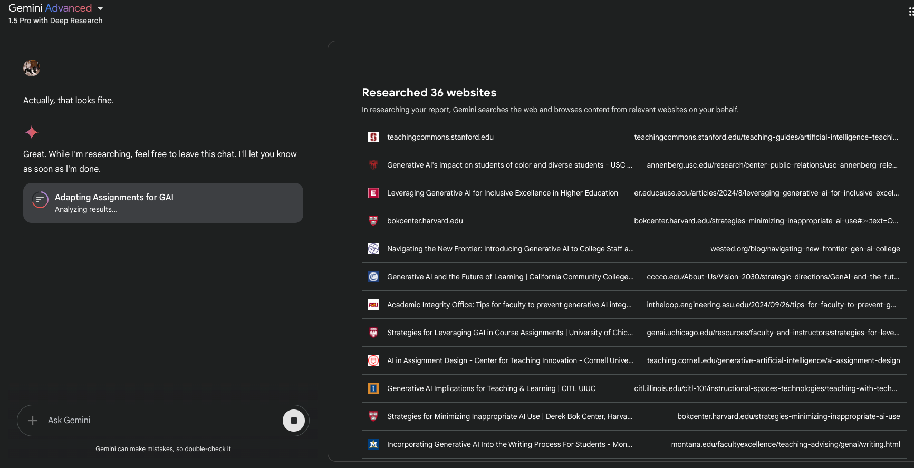
Task: Open the teachingcommons.stanford.edu website title
Action: [x=440, y=137]
